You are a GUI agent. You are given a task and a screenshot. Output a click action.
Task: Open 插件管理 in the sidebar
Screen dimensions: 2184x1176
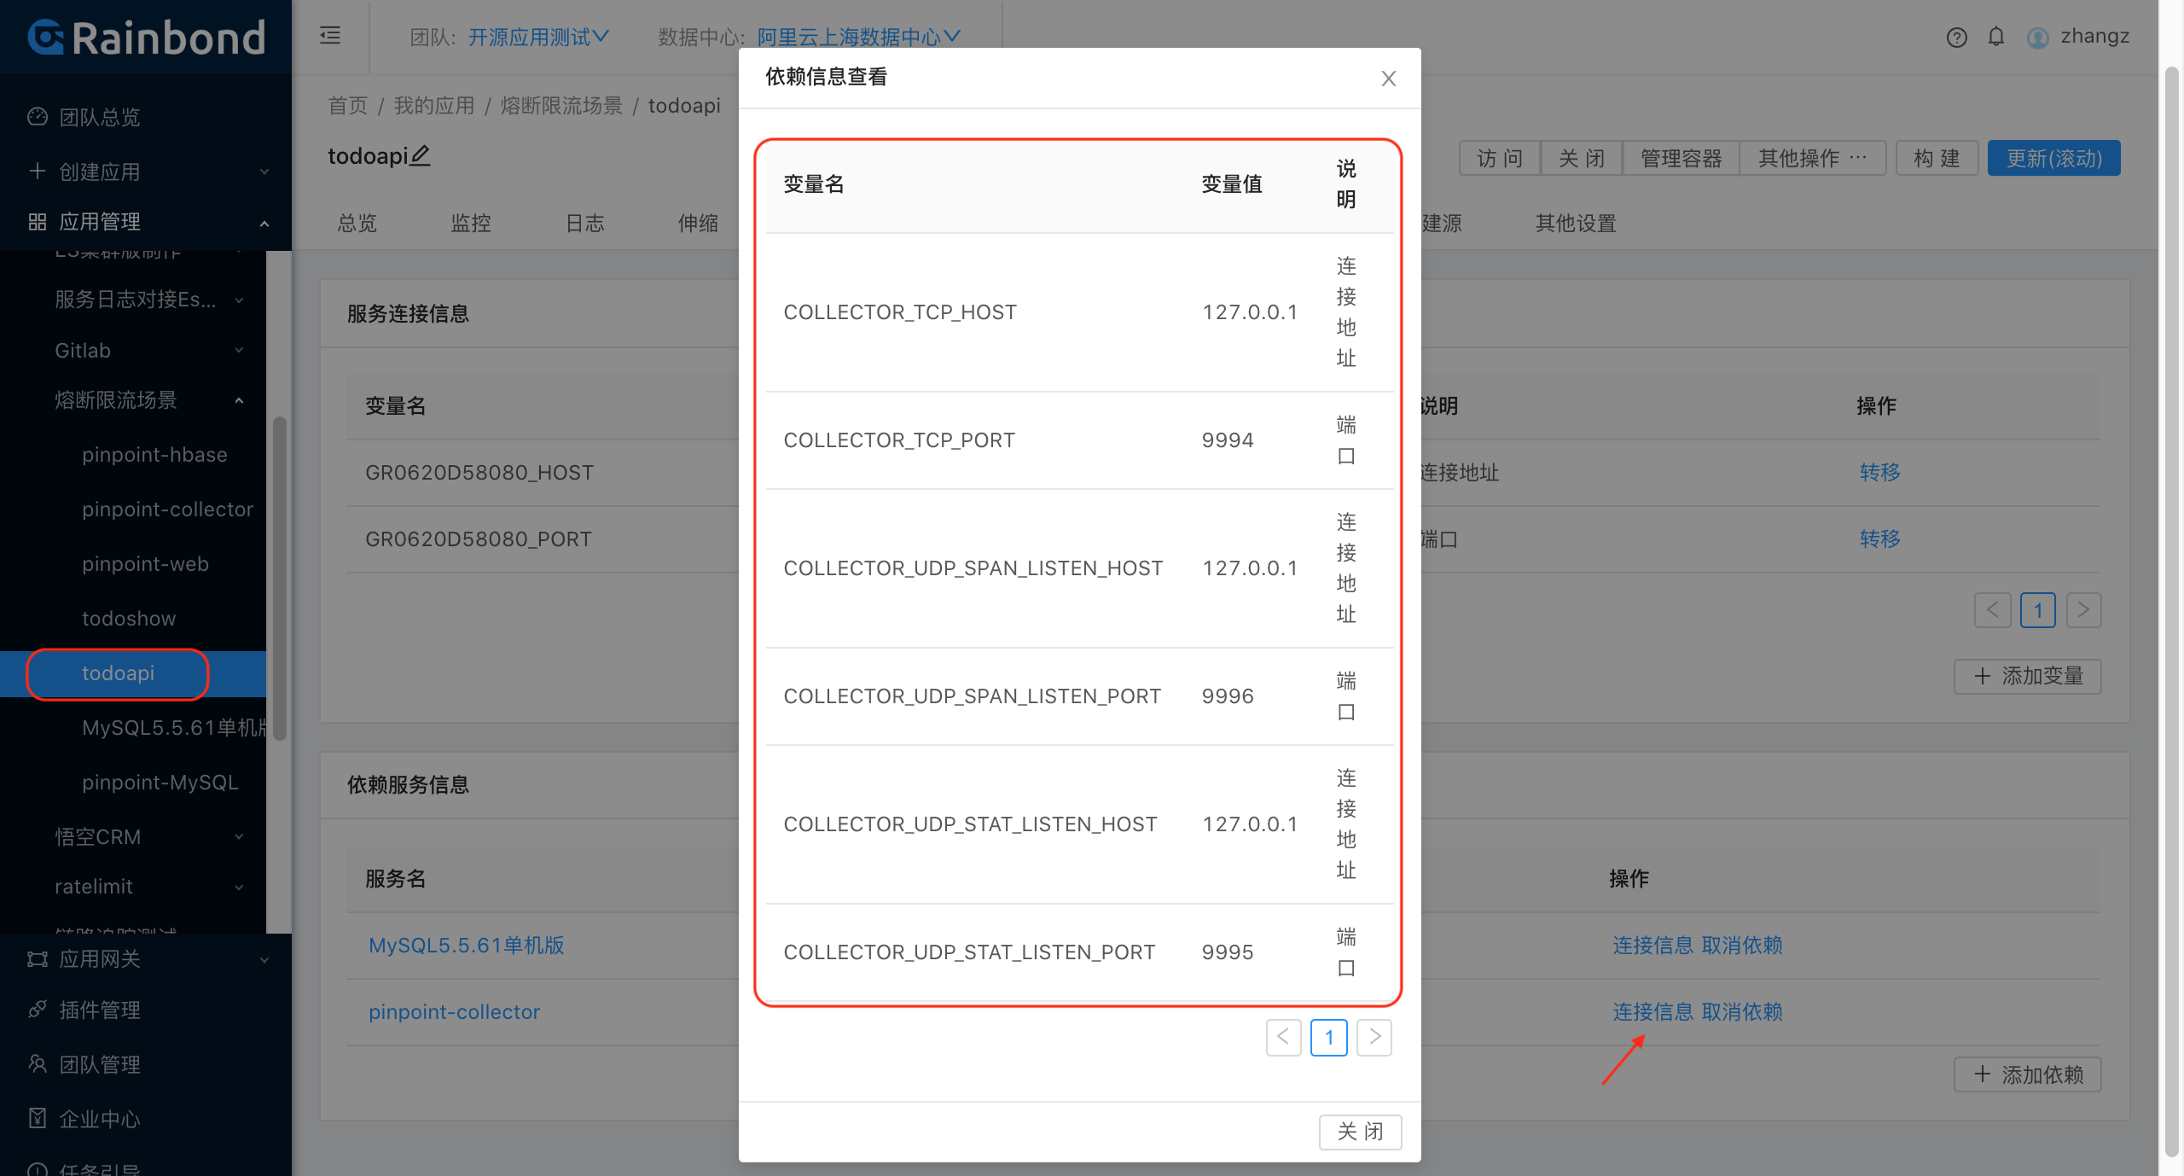[100, 1010]
